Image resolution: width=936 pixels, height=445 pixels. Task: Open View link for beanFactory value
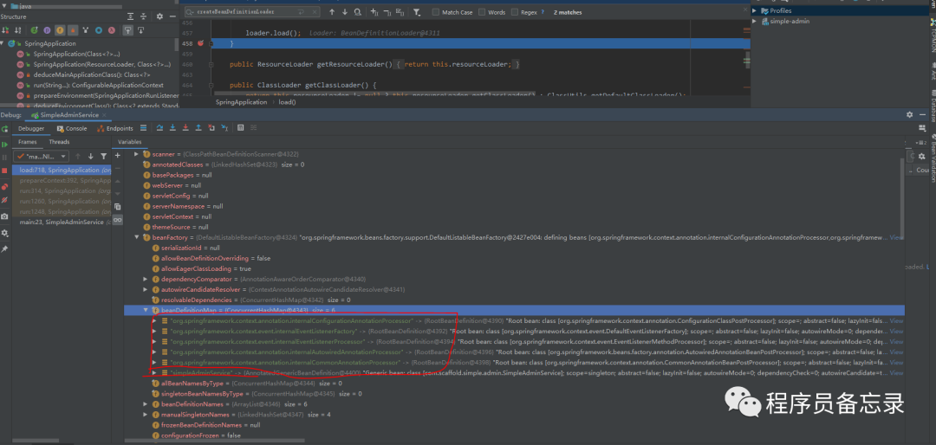[x=896, y=237]
